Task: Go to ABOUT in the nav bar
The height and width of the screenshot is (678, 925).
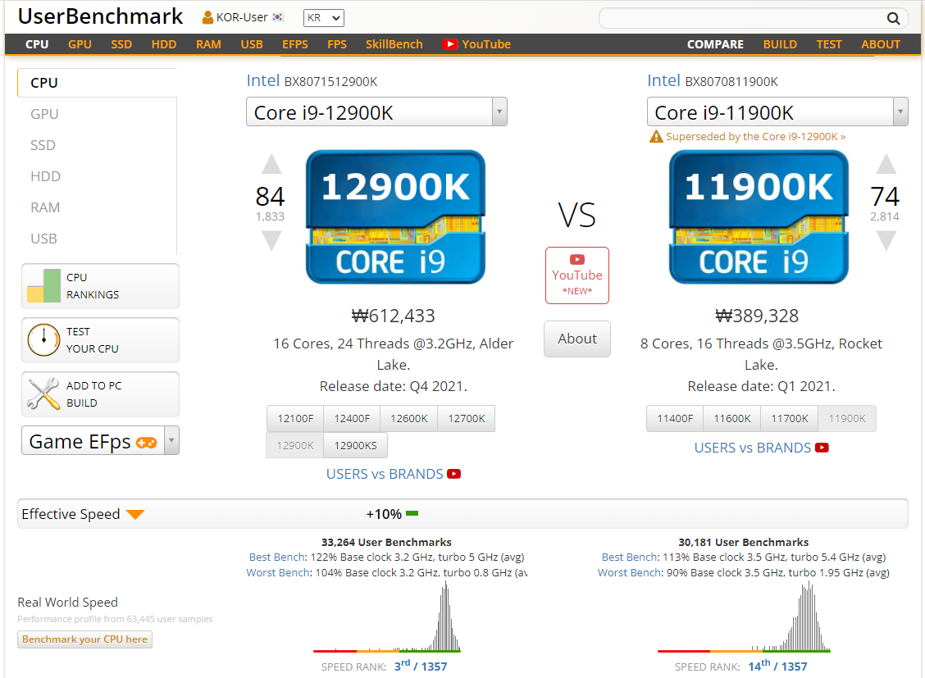Action: pyautogui.click(x=880, y=44)
